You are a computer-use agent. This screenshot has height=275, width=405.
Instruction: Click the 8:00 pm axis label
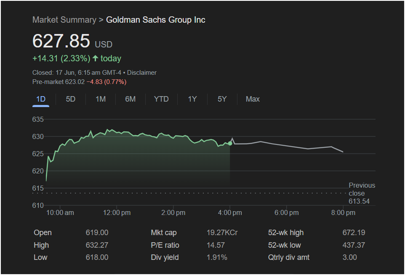pos(343,213)
